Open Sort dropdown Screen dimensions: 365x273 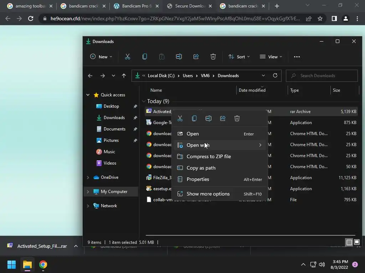pos(239,57)
